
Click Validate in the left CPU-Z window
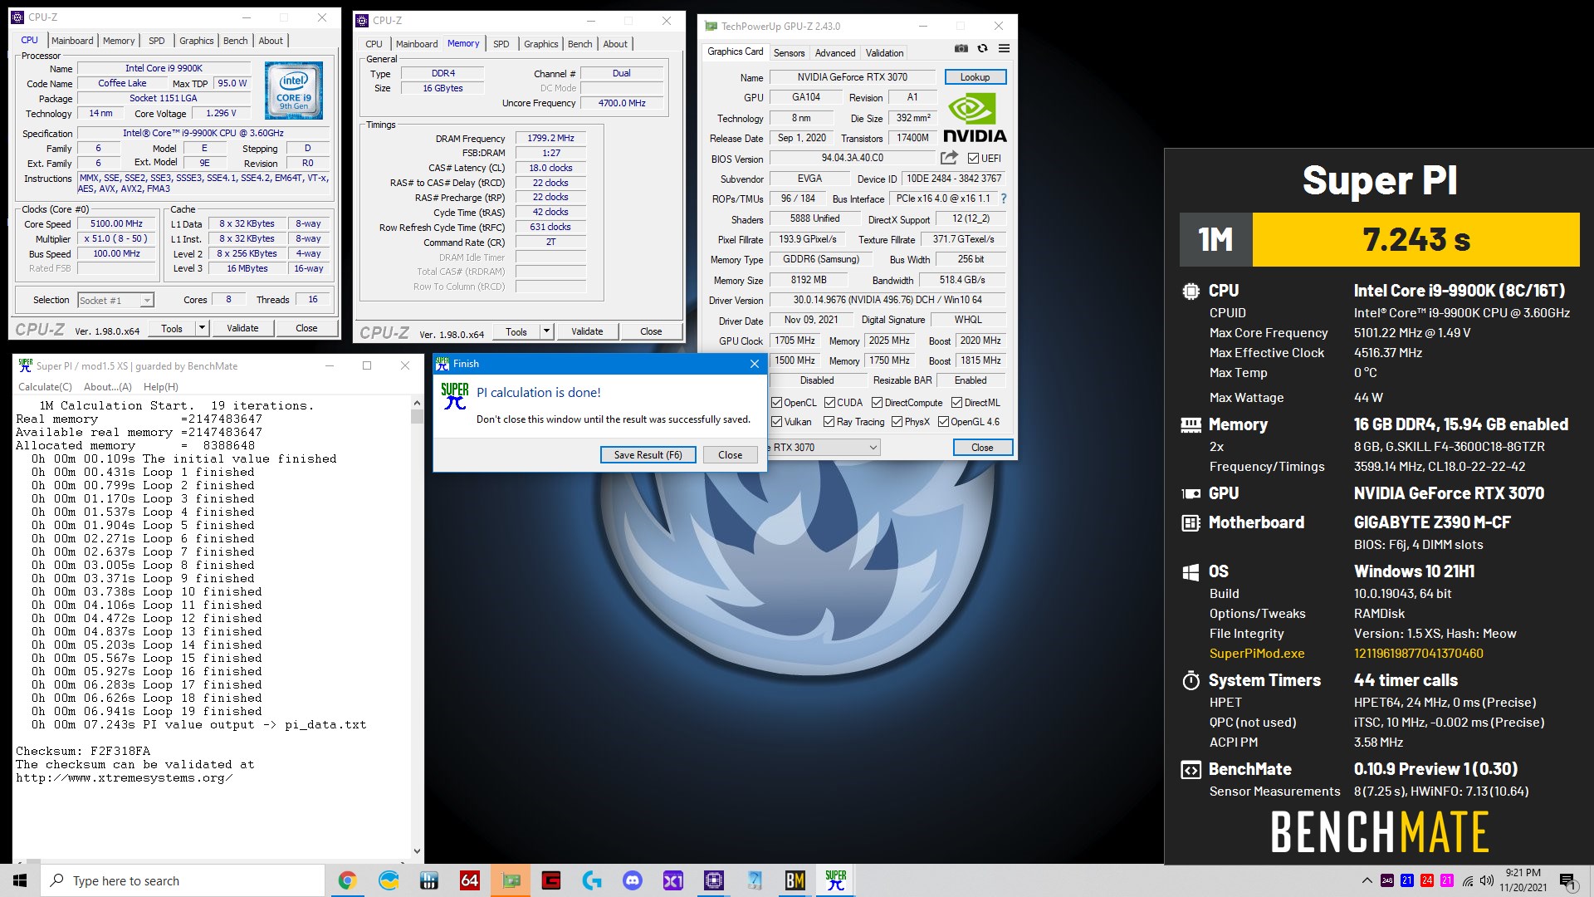click(242, 328)
